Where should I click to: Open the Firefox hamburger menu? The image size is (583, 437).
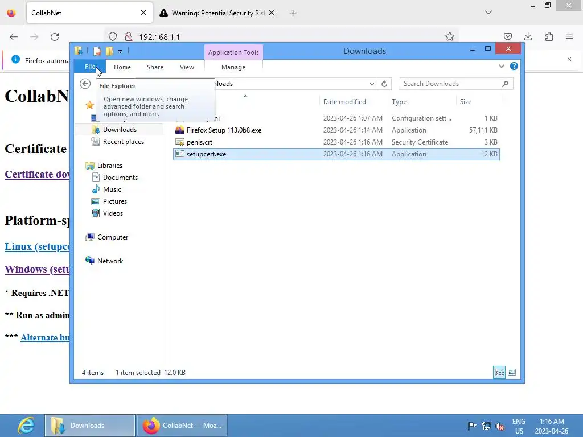(569, 36)
